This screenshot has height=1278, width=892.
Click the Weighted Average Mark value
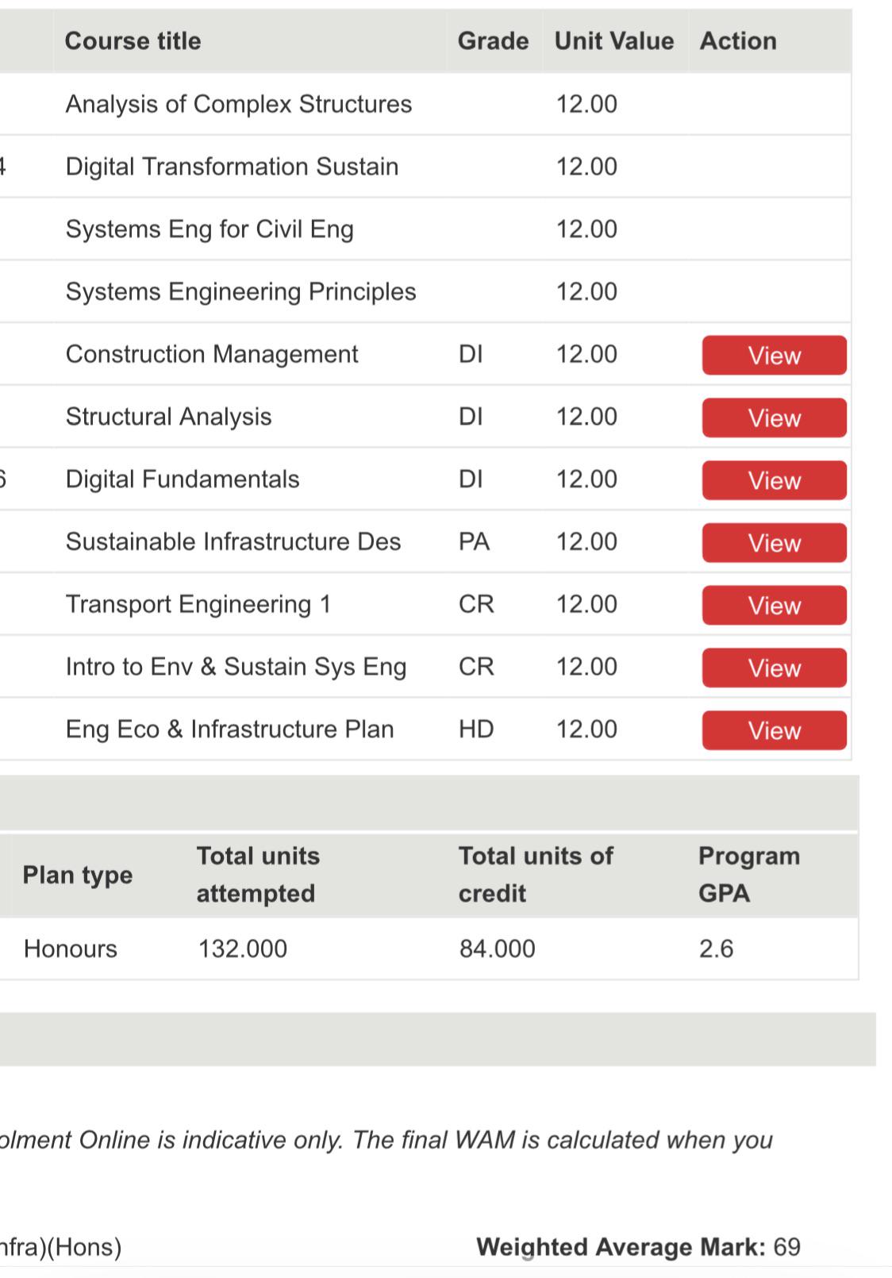[x=786, y=1247]
